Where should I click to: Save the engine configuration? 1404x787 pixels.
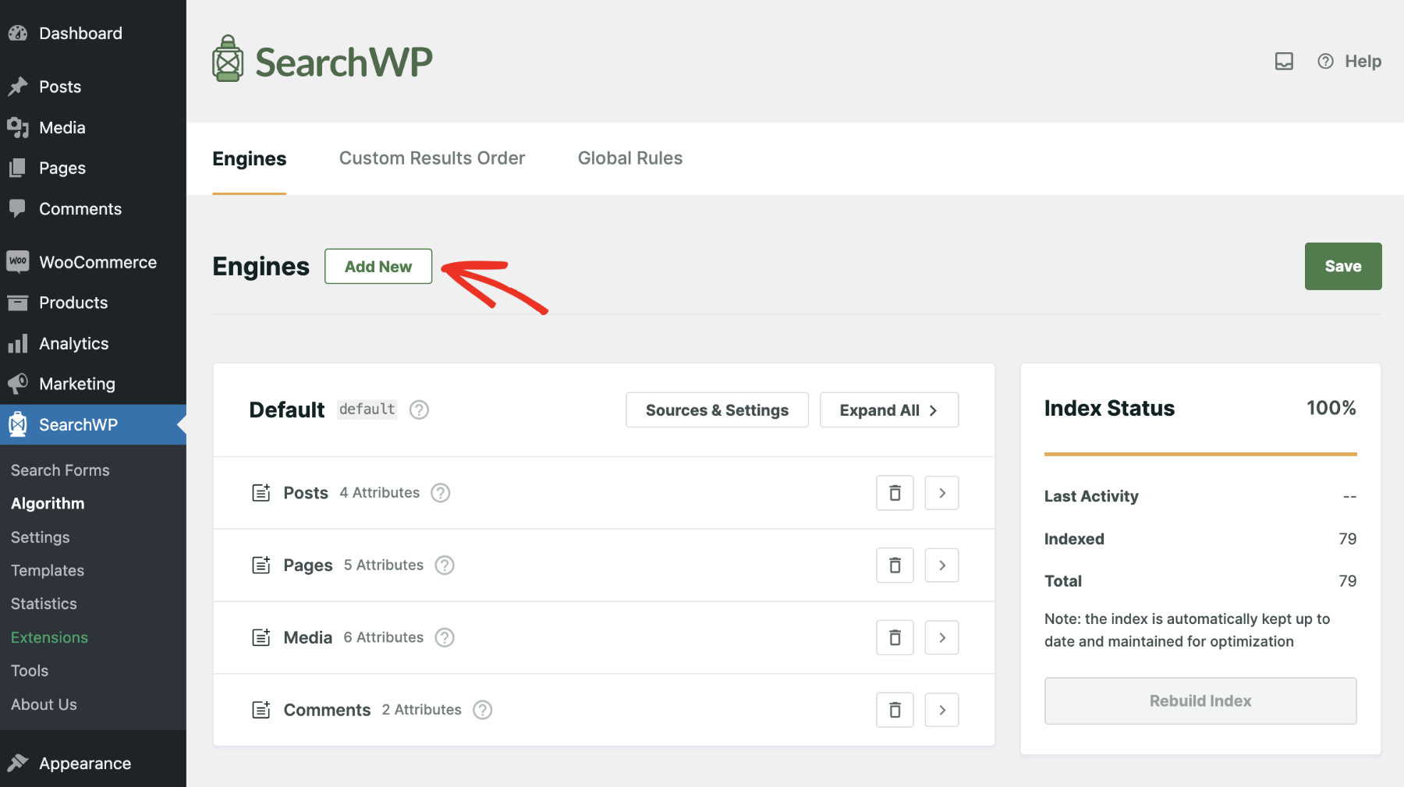(1343, 266)
